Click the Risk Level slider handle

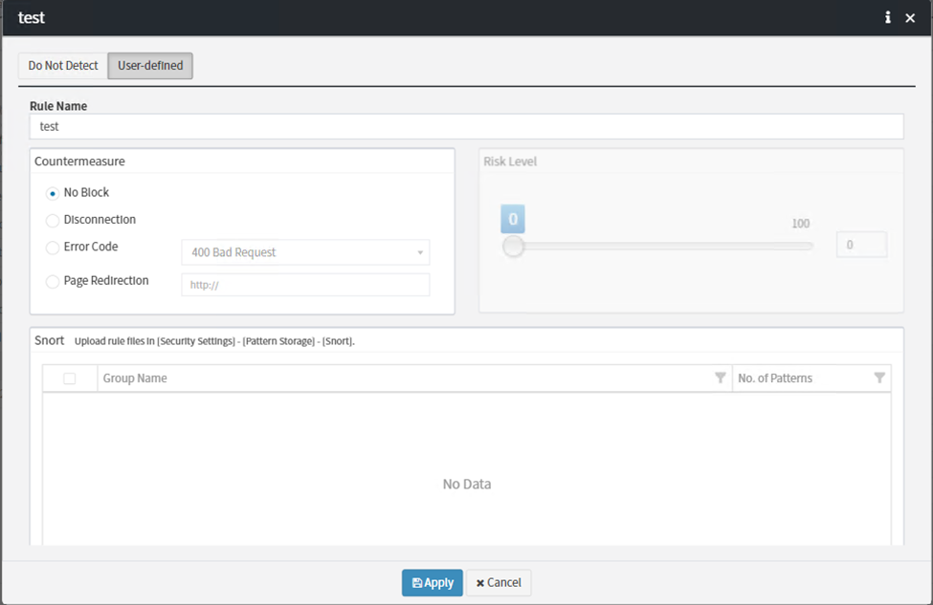pos(514,247)
